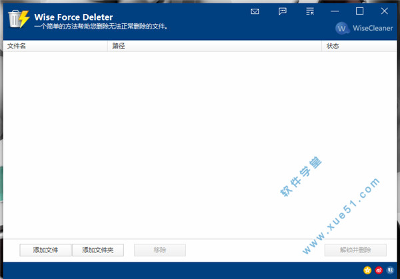Click the 添加文件 button
Image resolution: width=400 pixels, height=279 pixels.
coord(45,250)
